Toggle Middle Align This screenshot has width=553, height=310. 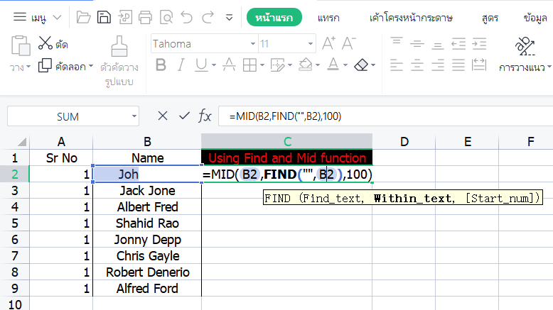[417, 44]
